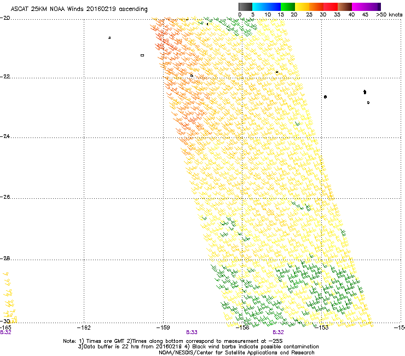This screenshot has height=356, width=405.
Task: Click the latitude label -28
Action: [x=5, y=259]
